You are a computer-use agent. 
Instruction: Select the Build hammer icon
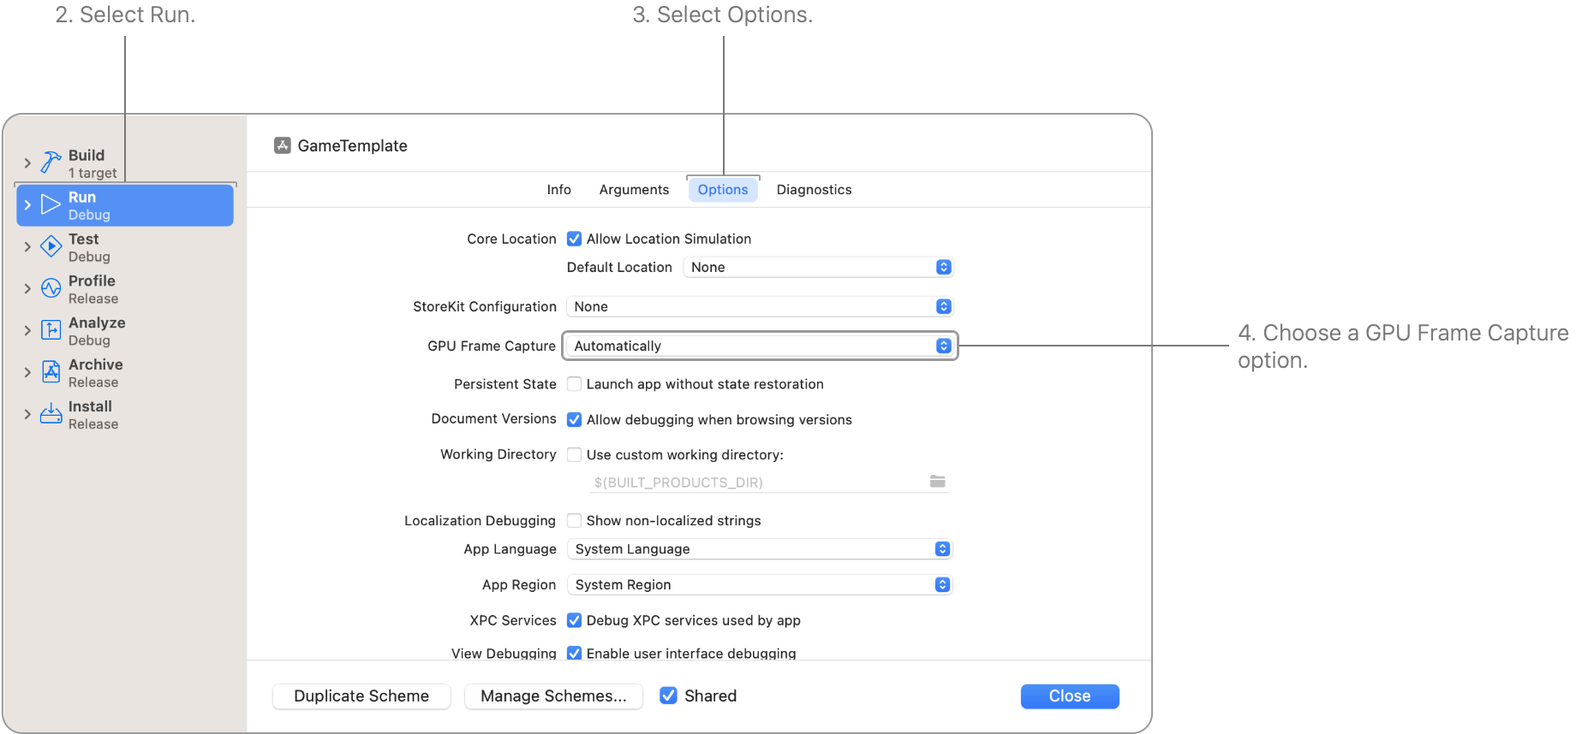50,161
